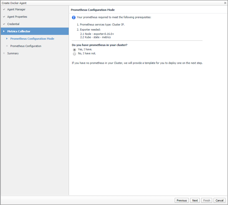The height and width of the screenshot is (205, 228).
Task: Cancel the Create Docker Agent wizard
Action: pyautogui.click(x=219, y=200)
